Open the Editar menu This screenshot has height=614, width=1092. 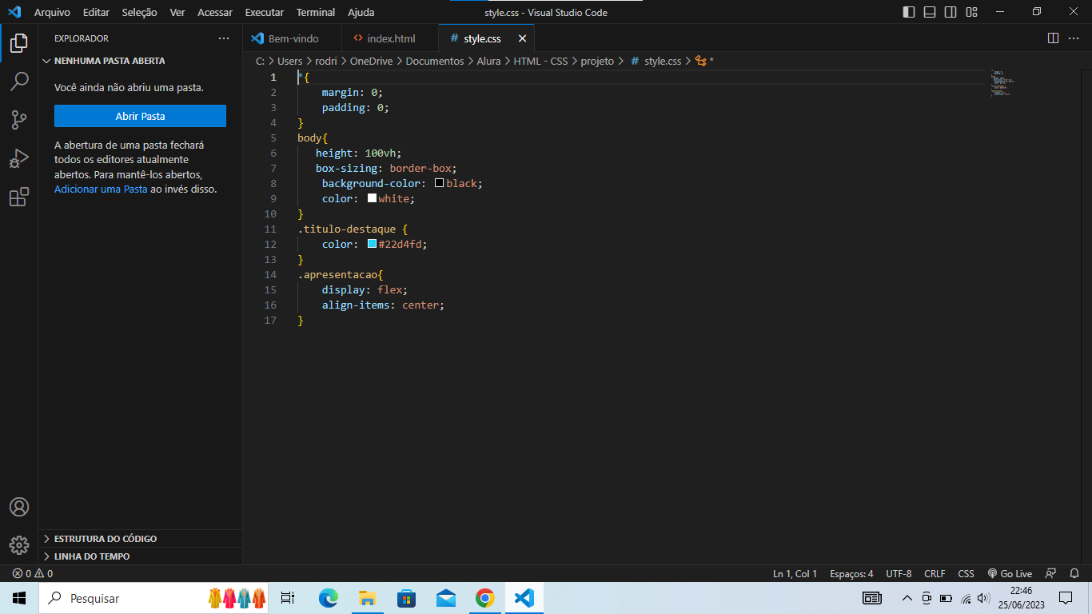[96, 12]
